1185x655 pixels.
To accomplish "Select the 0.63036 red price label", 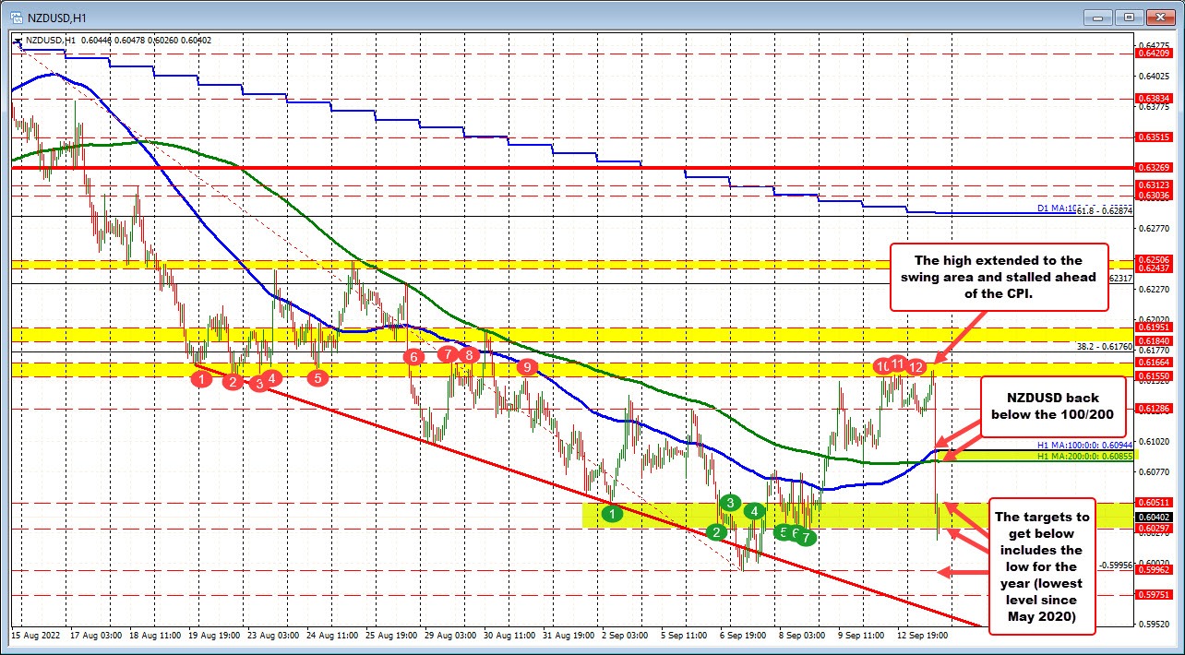I will coord(1153,195).
